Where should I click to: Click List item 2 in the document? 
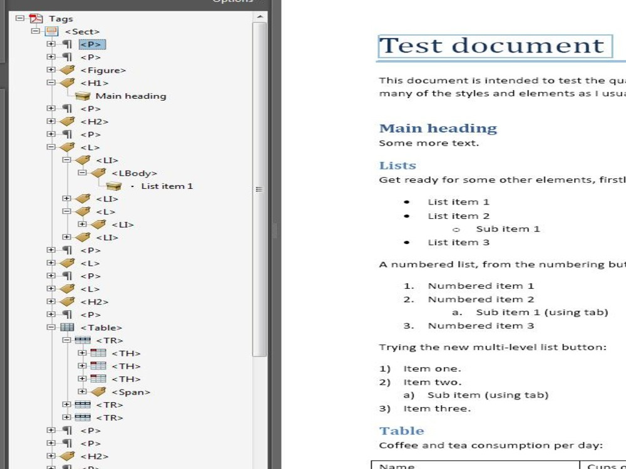[x=458, y=216]
